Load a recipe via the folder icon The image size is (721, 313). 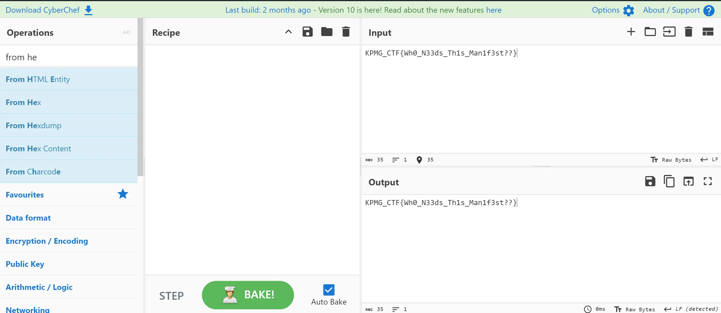327,32
